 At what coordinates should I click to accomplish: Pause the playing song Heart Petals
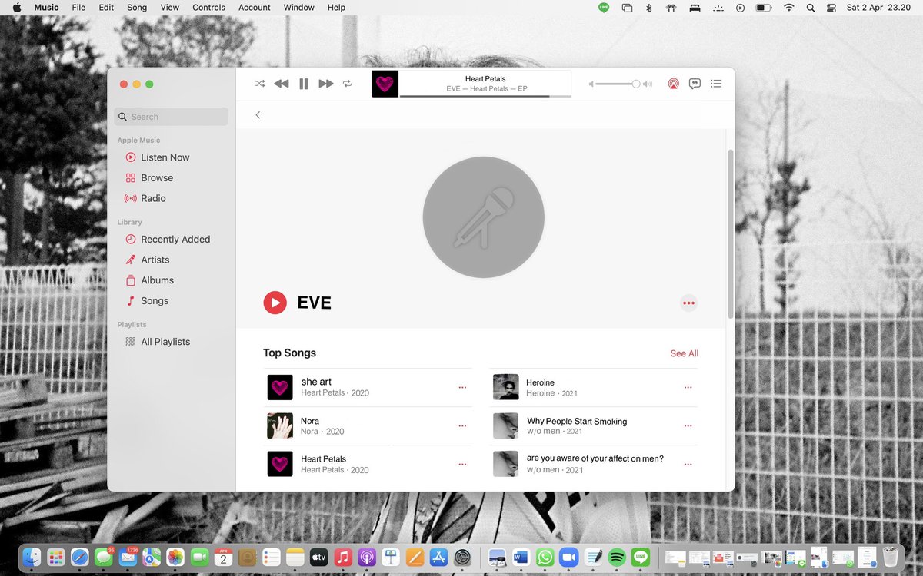tap(304, 84)
